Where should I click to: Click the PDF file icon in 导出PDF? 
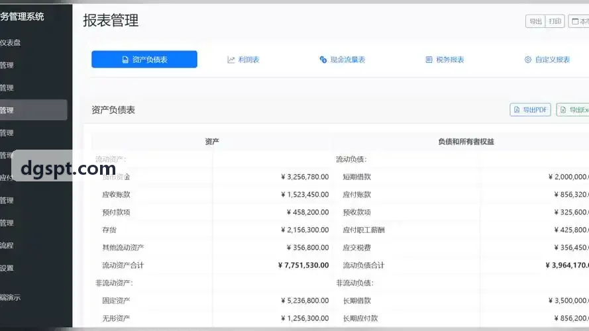click(x=517, y=110)
